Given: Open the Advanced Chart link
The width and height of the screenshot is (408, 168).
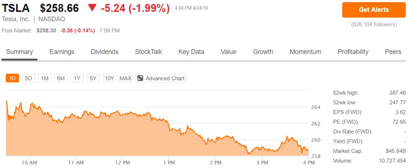Looking at the screenshot, I should point(161,78).
